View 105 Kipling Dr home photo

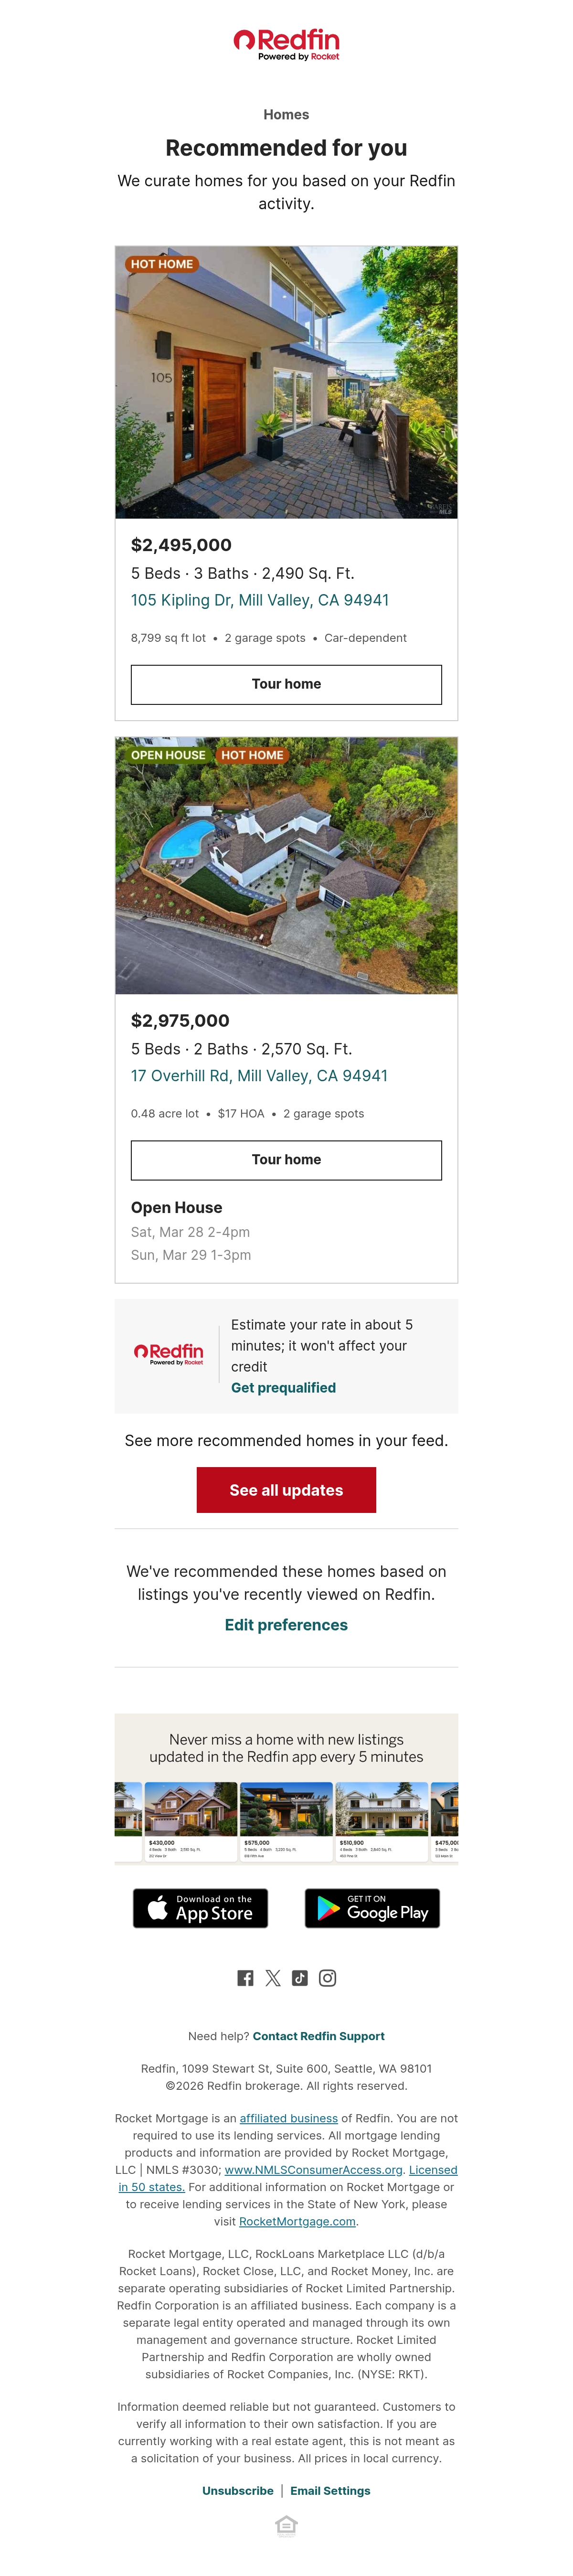click(286, 382)
